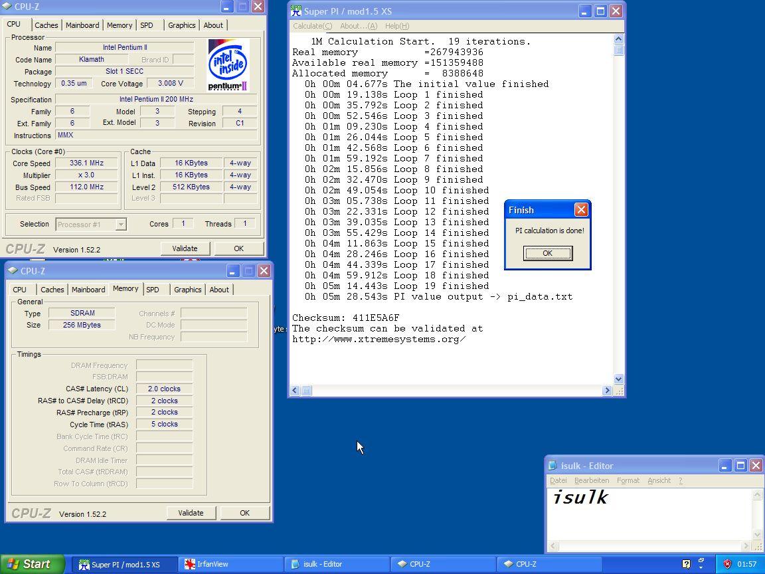765x574 pixels.
Task: Open the Format menu in Editor
Action: (628, 481)
